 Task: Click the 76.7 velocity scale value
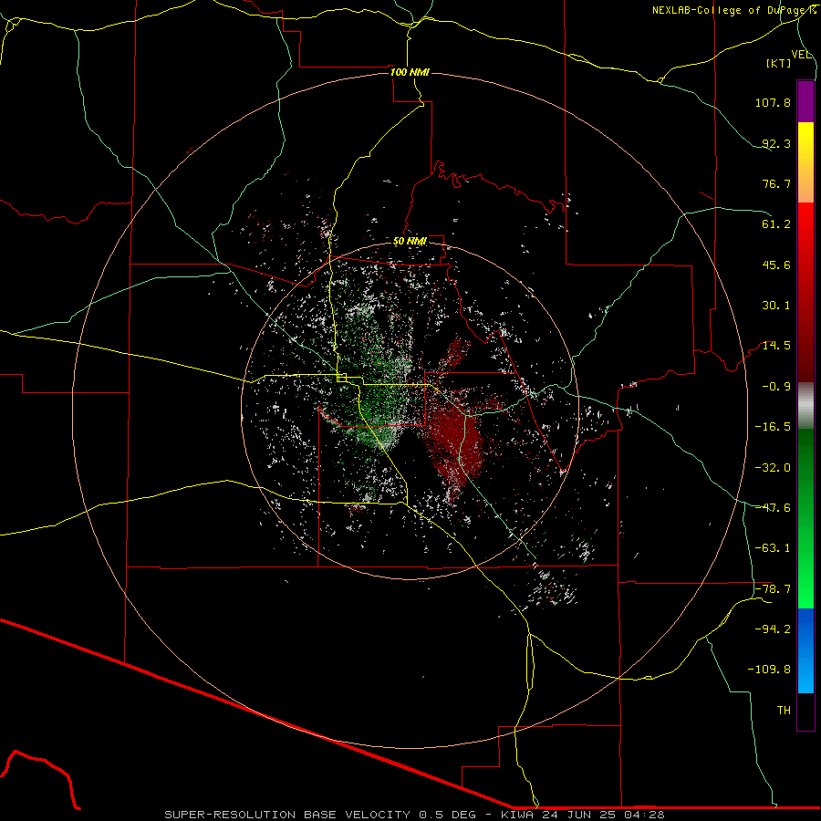(776, 183)
